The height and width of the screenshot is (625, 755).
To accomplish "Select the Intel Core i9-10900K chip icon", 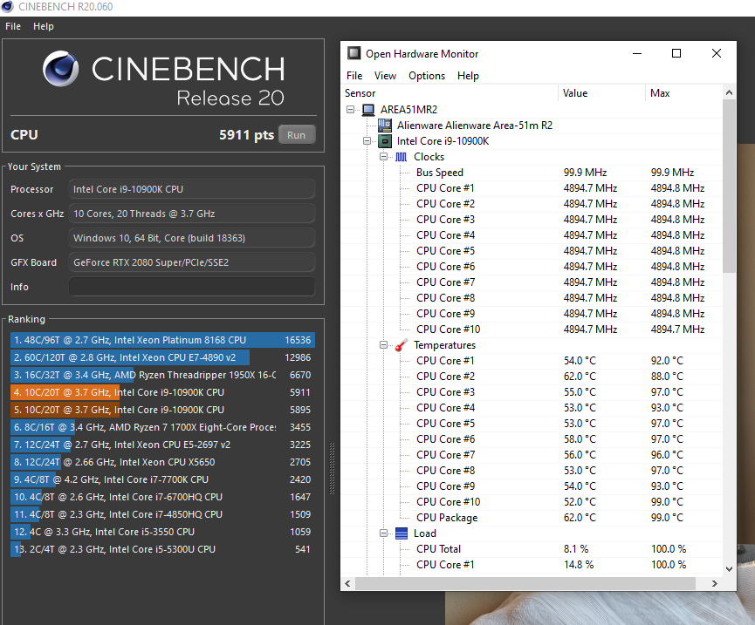I will point(385,141).
